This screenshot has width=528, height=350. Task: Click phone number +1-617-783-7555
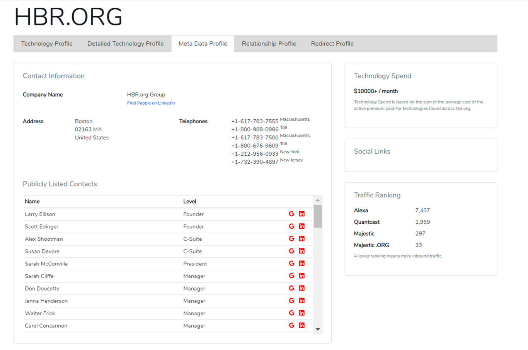(255, 121)
